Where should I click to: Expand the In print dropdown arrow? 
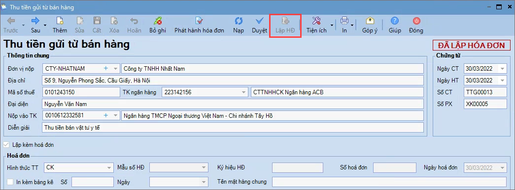tap(352, 25)
